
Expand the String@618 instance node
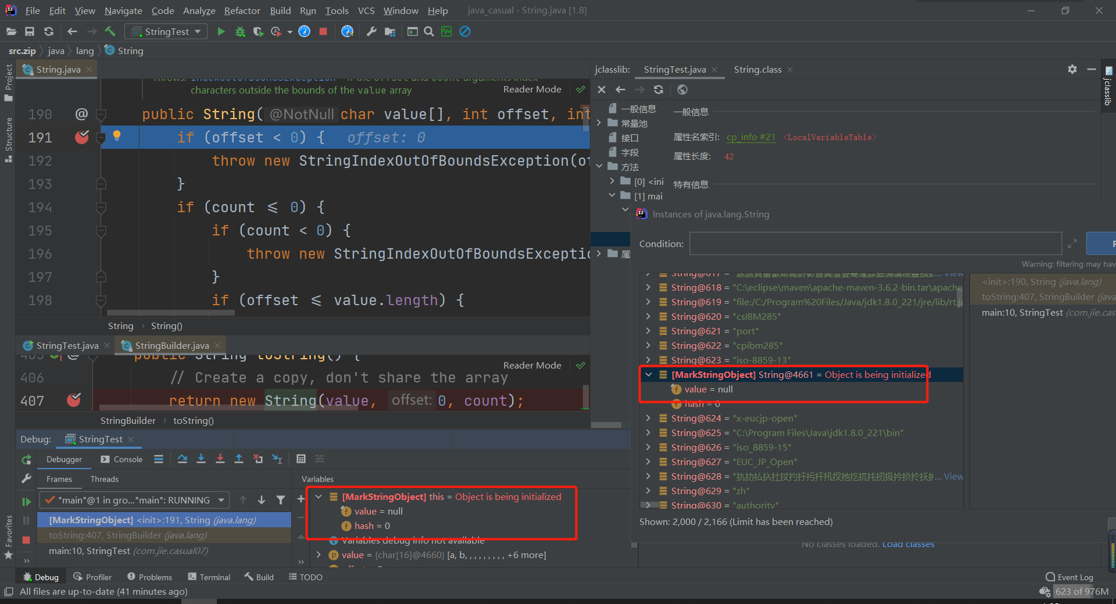(x=648, y=287)
